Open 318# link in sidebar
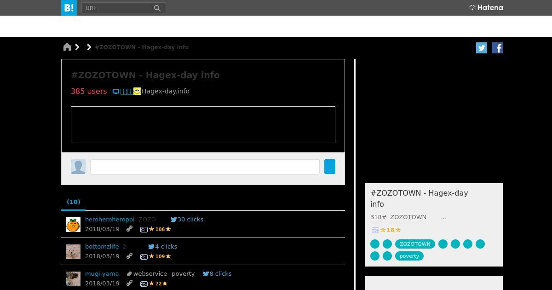552x290 pixels. point(378,217)
